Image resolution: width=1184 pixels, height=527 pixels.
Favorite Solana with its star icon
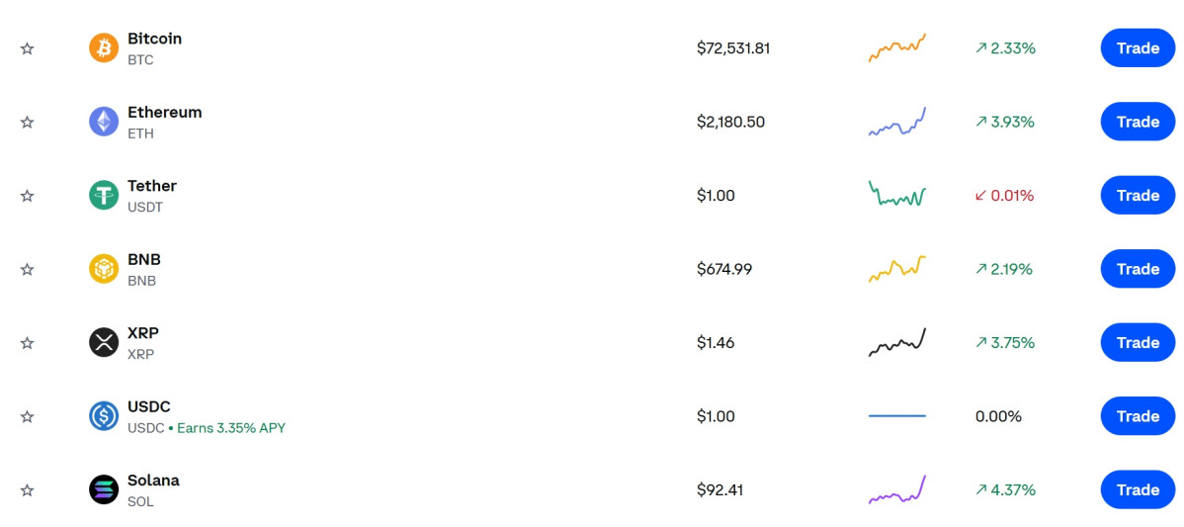(28, 489)
